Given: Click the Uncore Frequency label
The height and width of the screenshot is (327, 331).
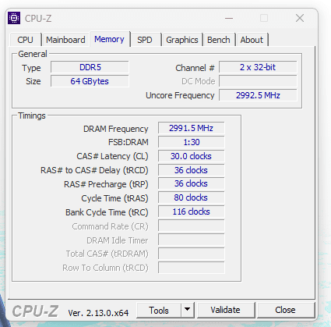Looking at the screenshot, I should click(x=180, y=95).
